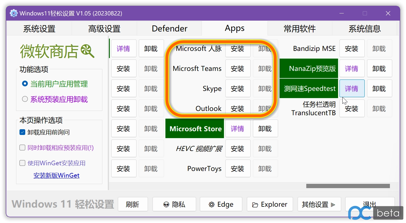The image size is (406, 223).
Task: Uncheck 卸载应用前询问 checkbox
Action: pyautogui.click(x=22, y=132)
